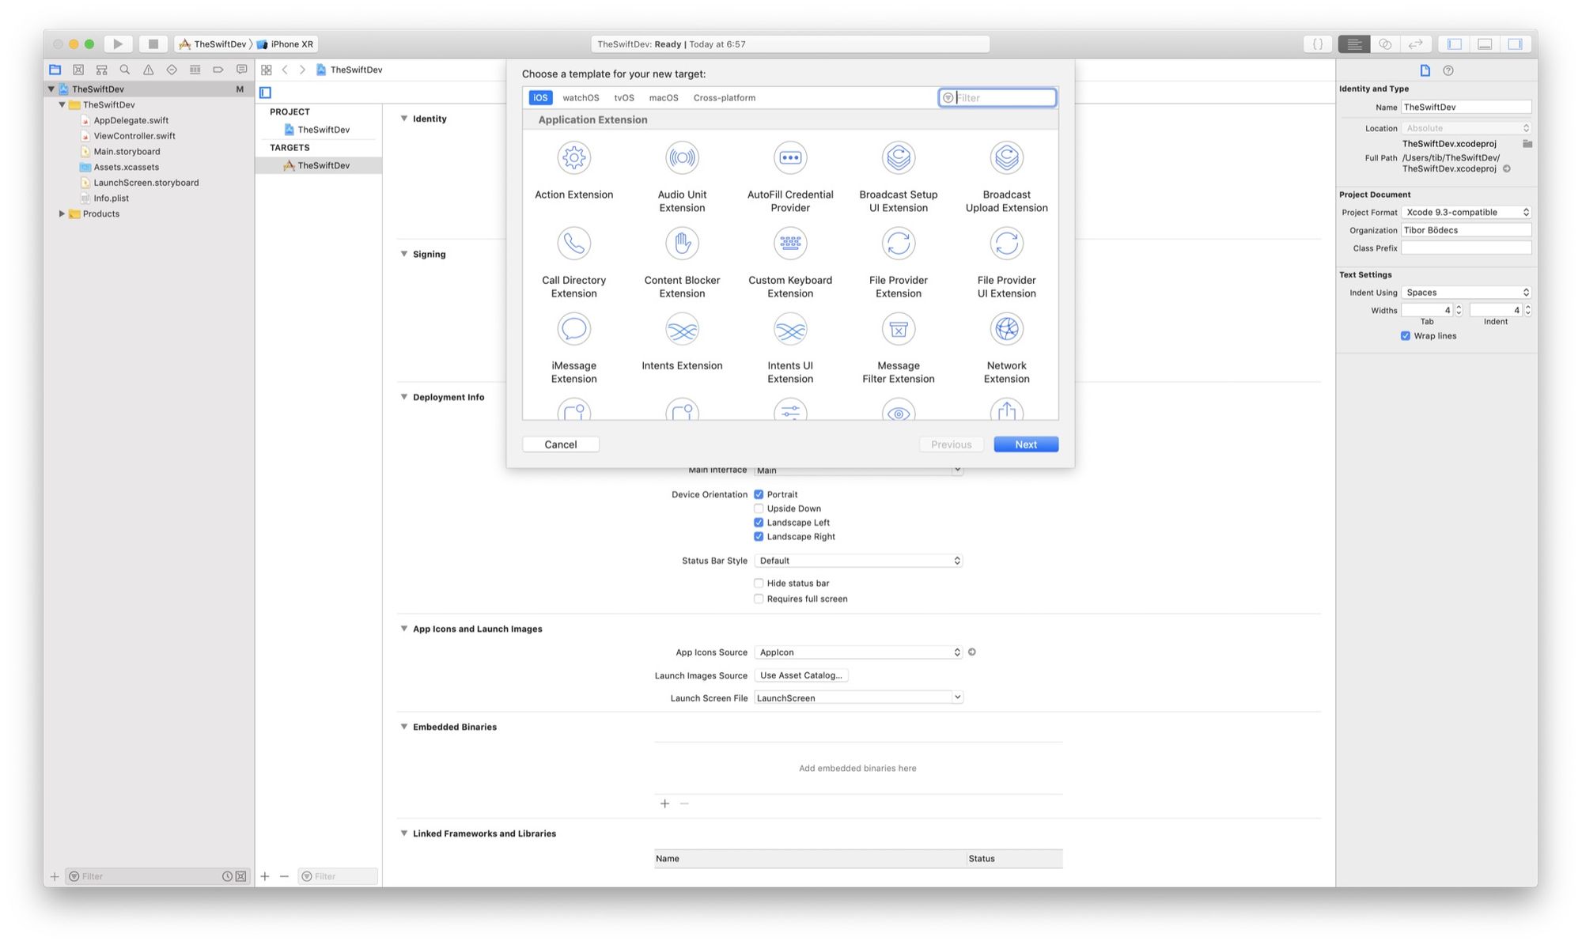The width and height of the screenshot is (1582, 945).
Task: Click the Cancel button to dismiss
Action: point(560,444)
